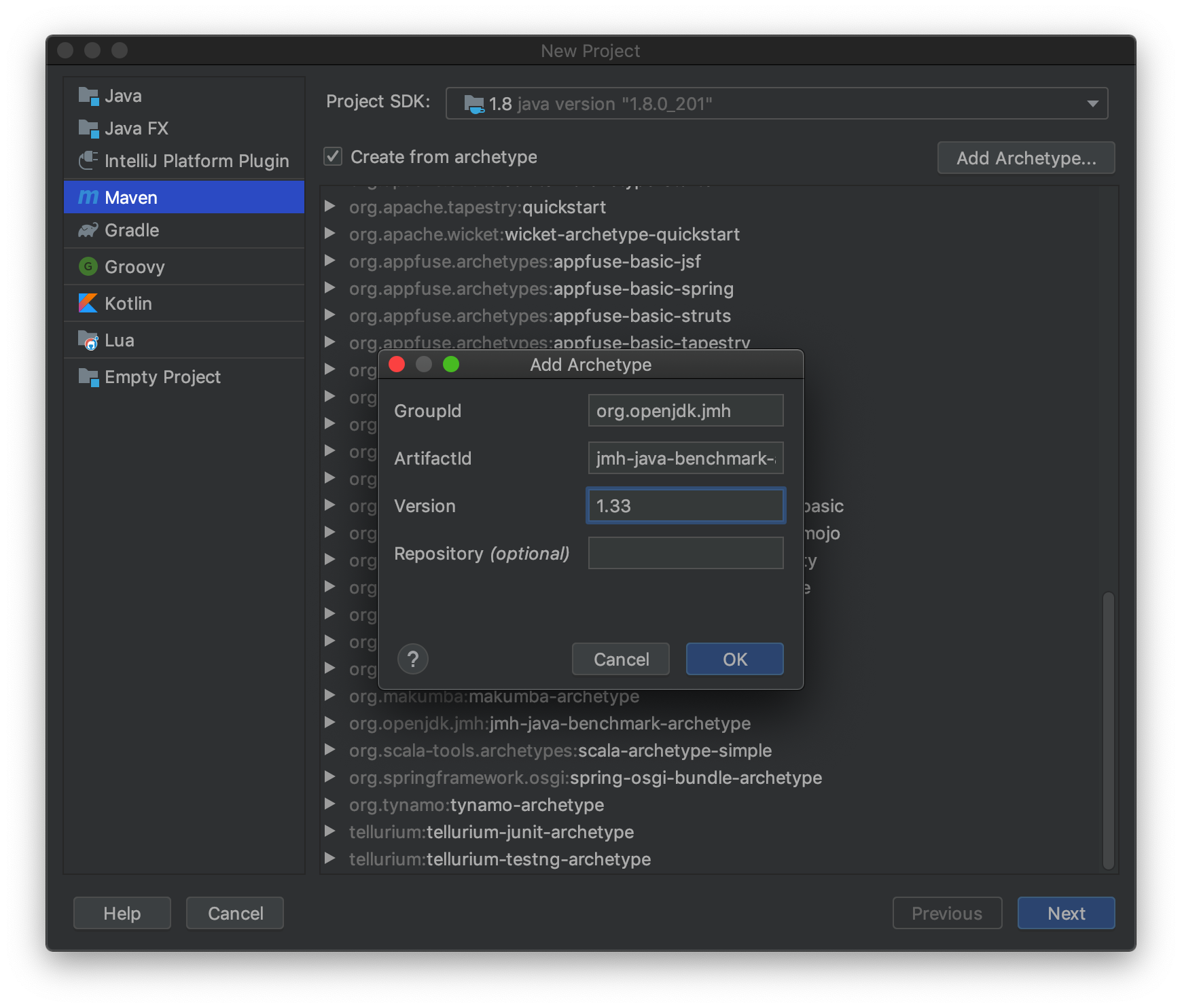Expand appfuse-basic-spring archetype
Screen dimensions: 1182x1008
[330, 287]
